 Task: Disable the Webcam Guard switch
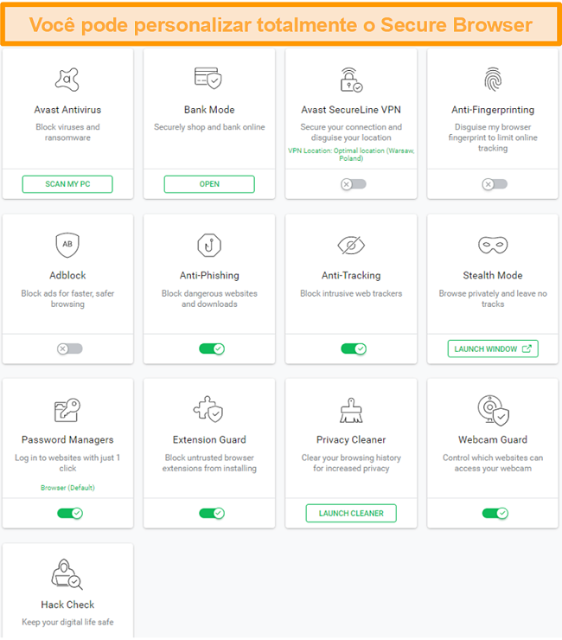point(495,513)
